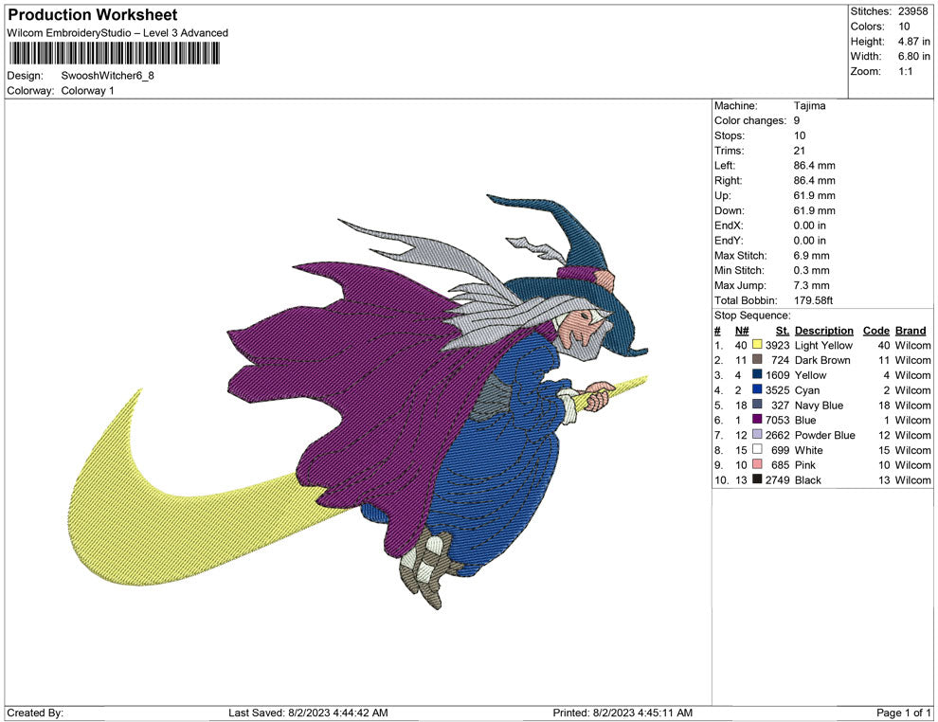Click the Black thread color swatch
The width and height of the screenshot is (938, 722).
(x=757, y=479)
